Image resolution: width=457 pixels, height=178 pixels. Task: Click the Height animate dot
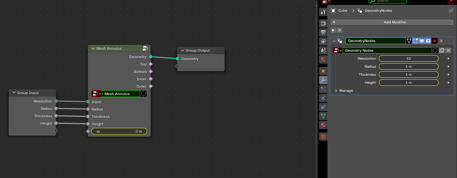(x=448, y=83)
